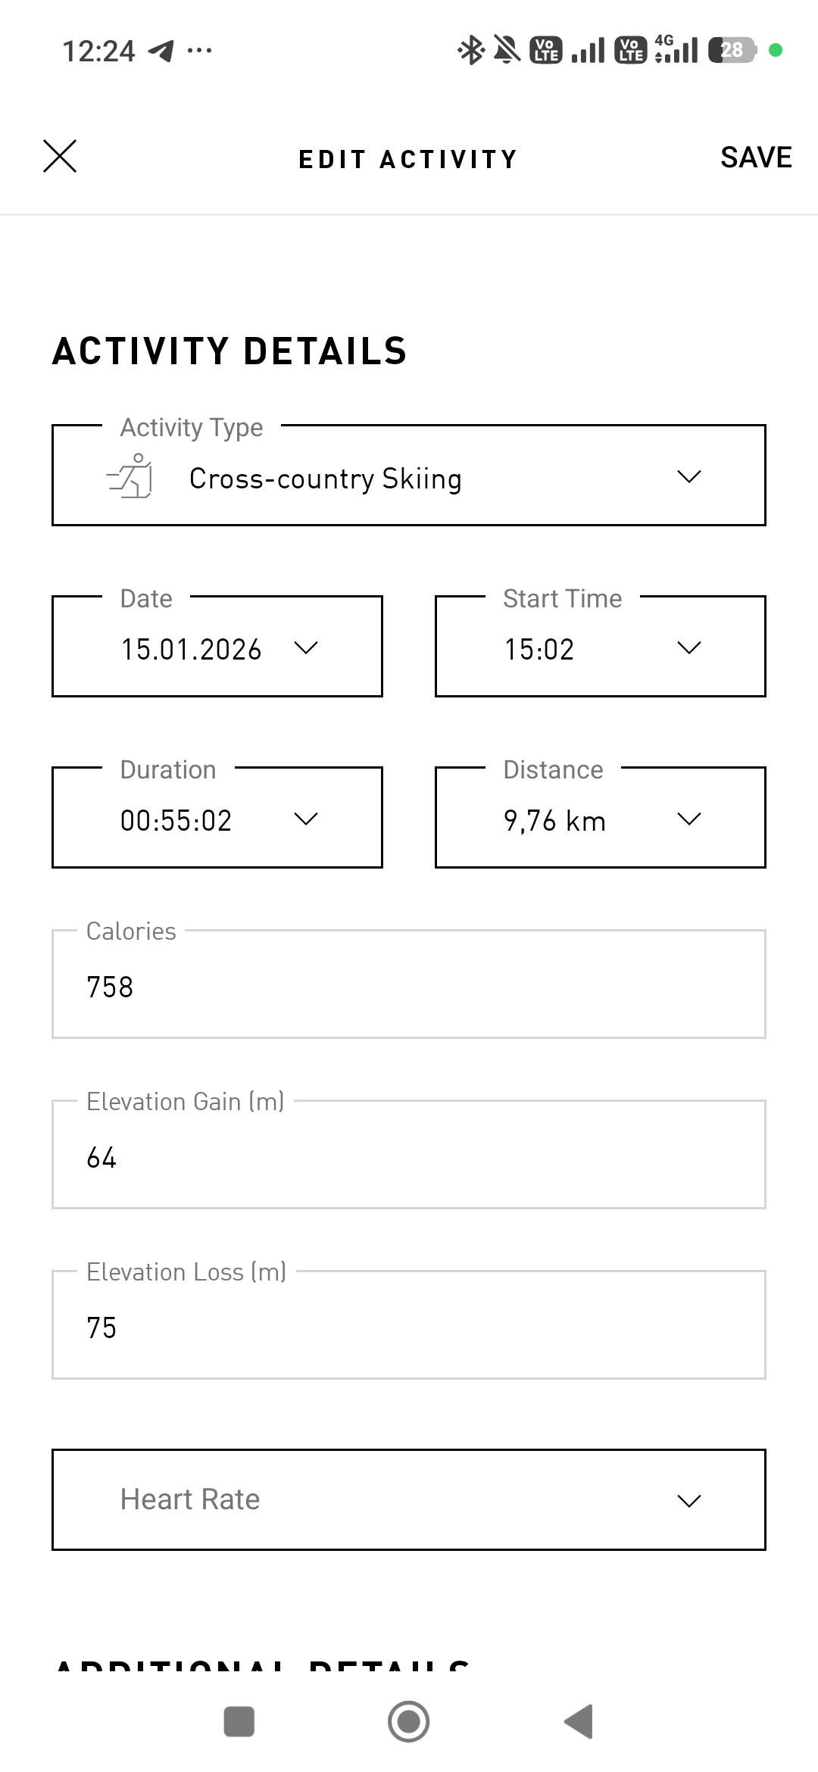Save the edited activity
818x1772 pixels.
(756, 158)
